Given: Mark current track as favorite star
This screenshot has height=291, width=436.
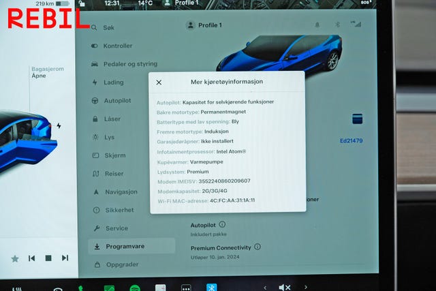Looking at the screenshot, I should (x=15, y=259).
